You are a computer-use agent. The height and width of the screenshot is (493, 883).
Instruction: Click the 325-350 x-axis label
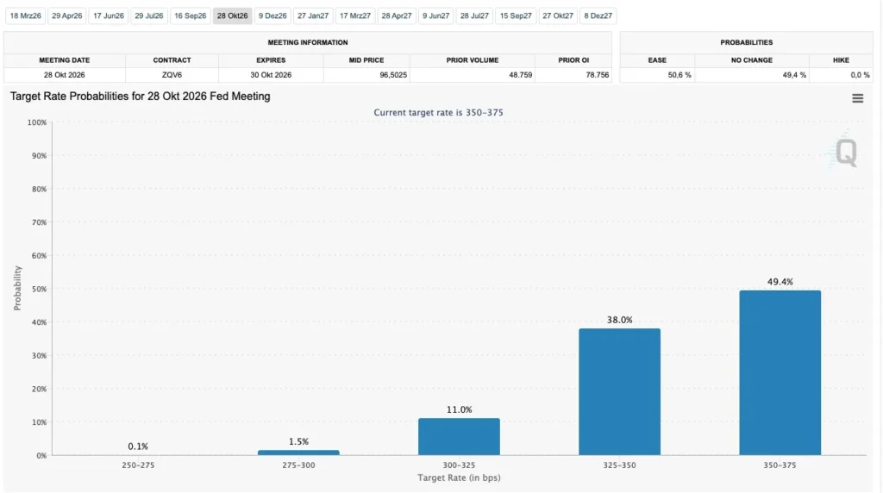(619, 465)
